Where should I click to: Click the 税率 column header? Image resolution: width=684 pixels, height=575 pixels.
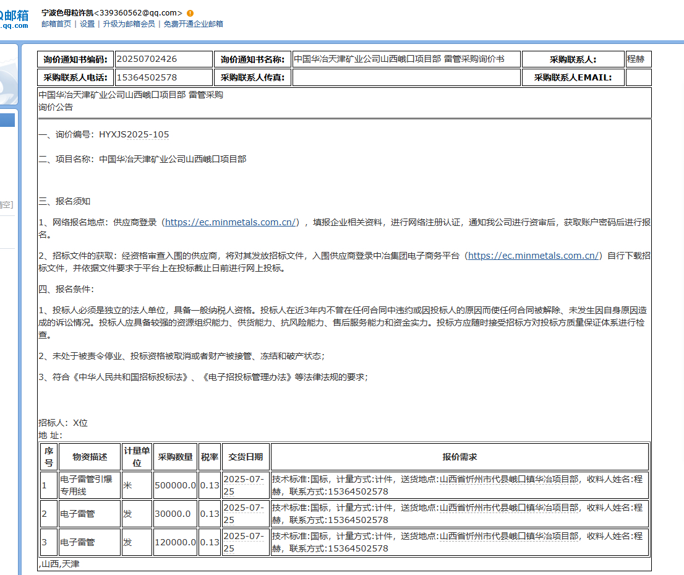210,457
